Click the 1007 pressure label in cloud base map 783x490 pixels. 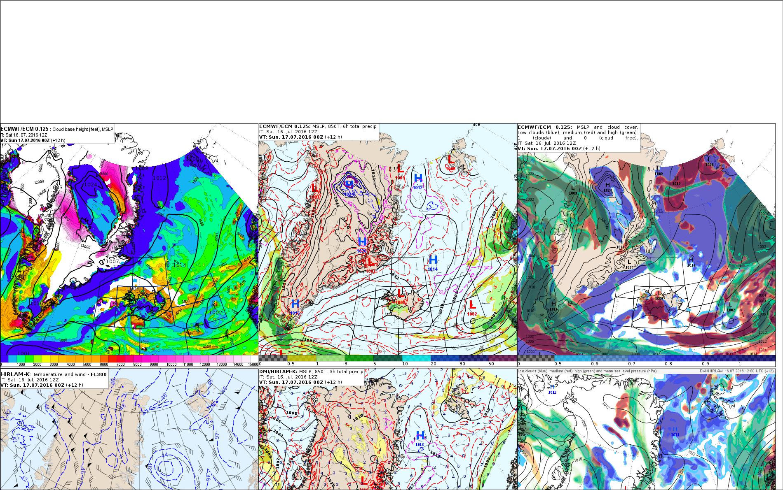click(x=112, y=262)
